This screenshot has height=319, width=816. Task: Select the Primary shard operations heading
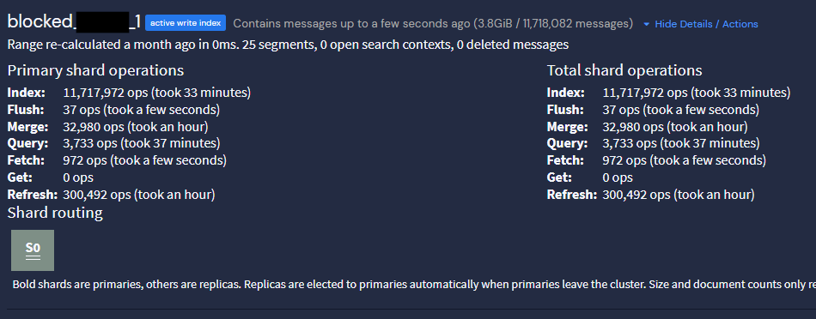(95, 70)
